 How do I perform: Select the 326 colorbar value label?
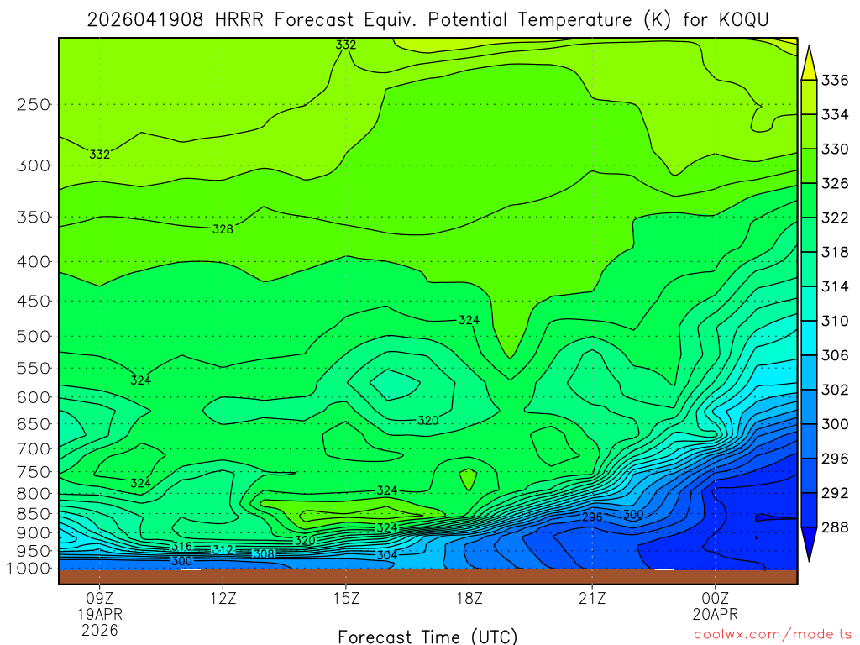click(835, 183)
